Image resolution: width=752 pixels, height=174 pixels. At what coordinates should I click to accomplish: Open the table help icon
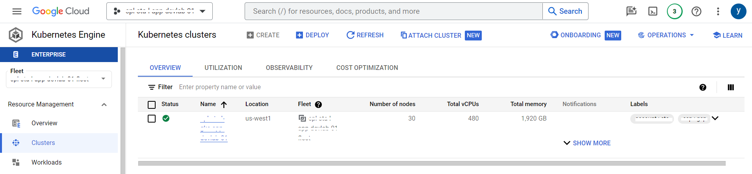click(703, 87)
